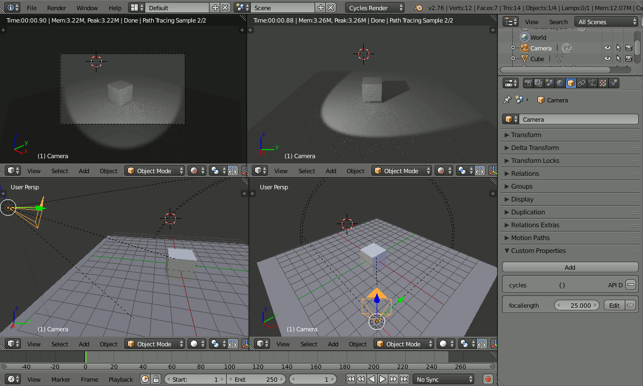Toggle Camera visibility in the outliner

coord(607,48)
